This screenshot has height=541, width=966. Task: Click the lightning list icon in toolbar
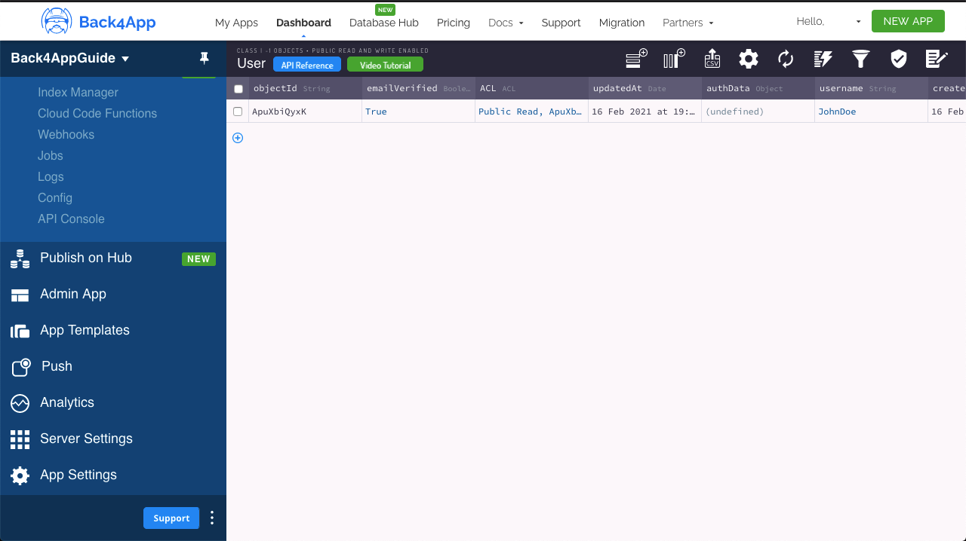point(823,59)
